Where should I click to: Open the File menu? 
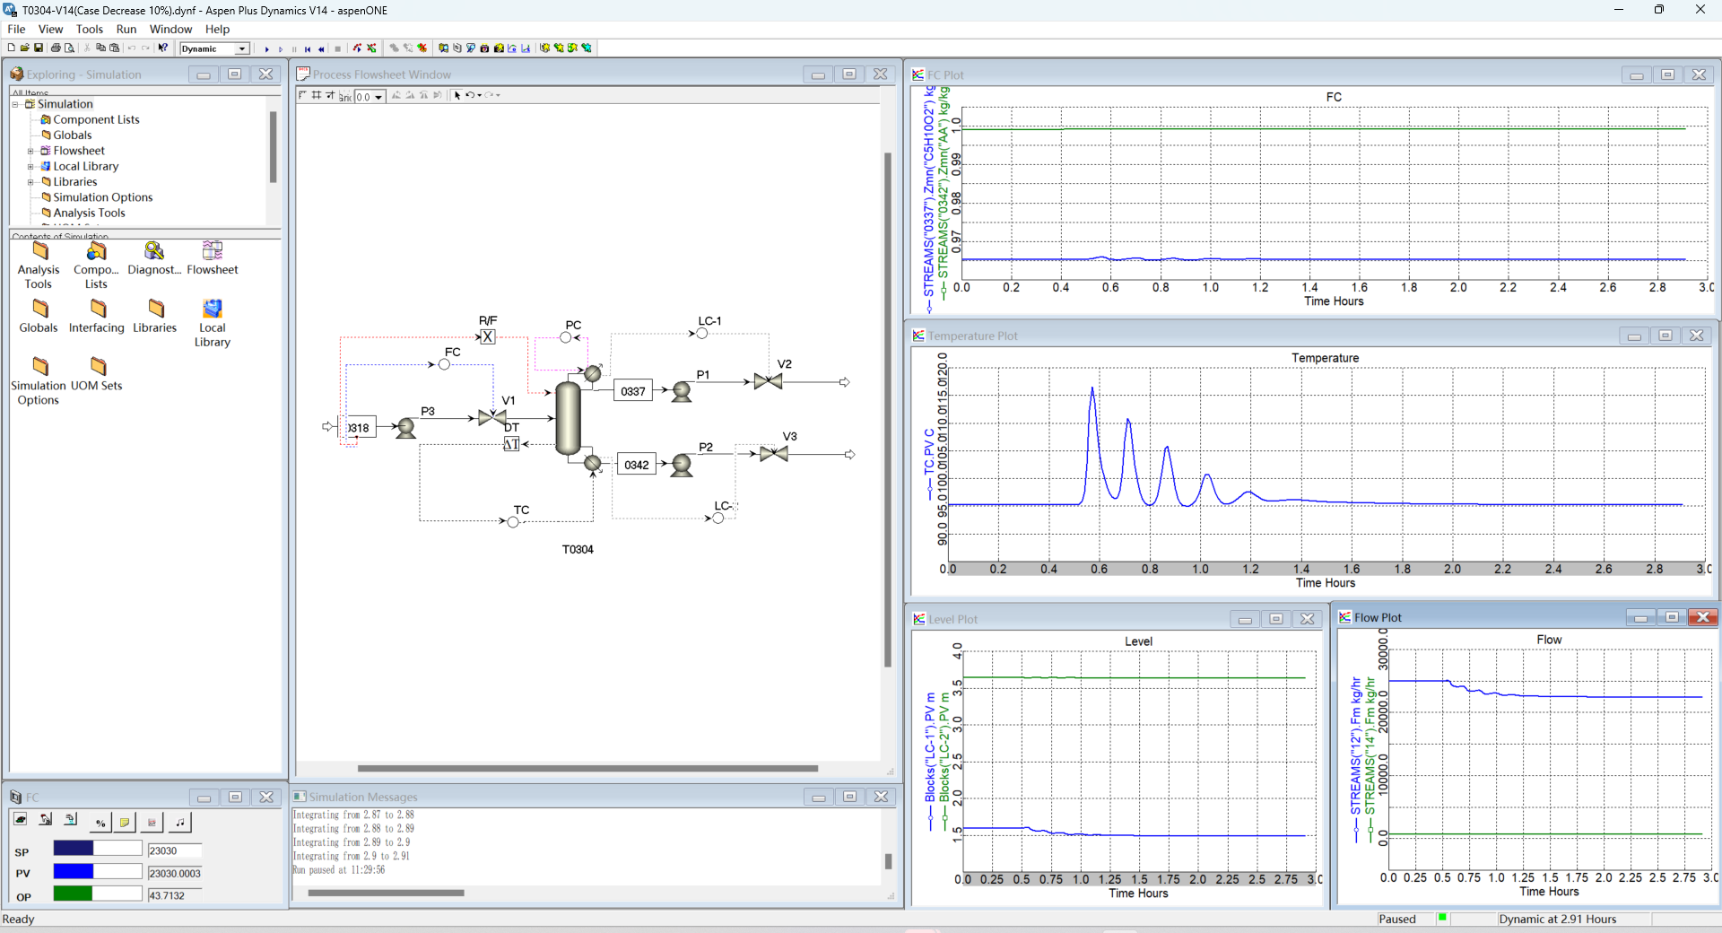pyautogui.click(x=16, y=29)
